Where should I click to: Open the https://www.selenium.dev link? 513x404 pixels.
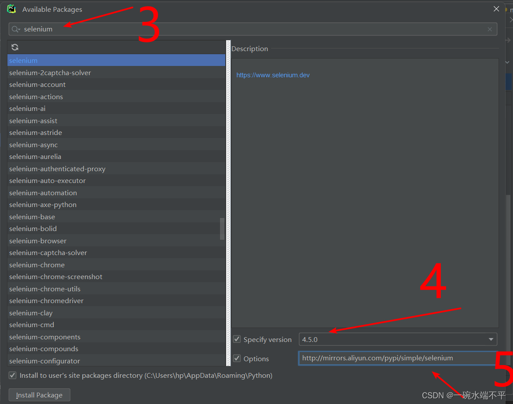273,75
